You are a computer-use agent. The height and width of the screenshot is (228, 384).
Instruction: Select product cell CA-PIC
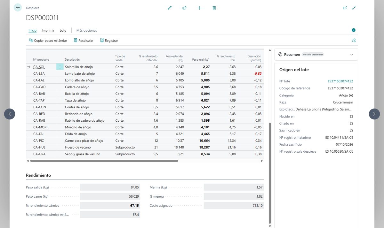tap(39, 141)
